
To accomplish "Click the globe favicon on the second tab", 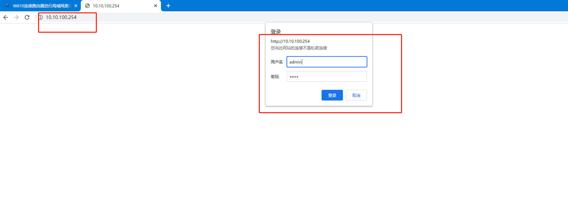I will click(87, 6).
